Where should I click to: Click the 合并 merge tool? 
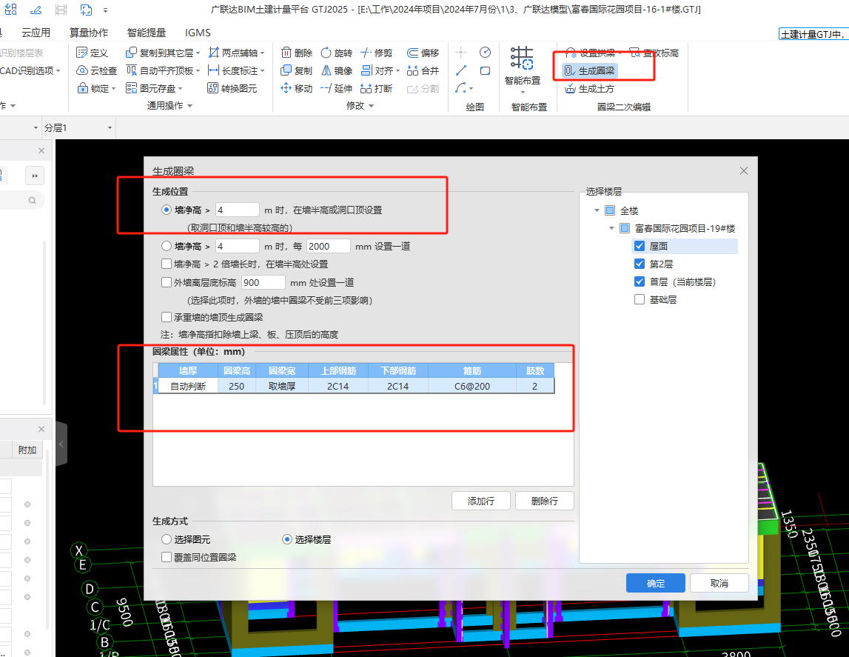click(x=423, y=70)
